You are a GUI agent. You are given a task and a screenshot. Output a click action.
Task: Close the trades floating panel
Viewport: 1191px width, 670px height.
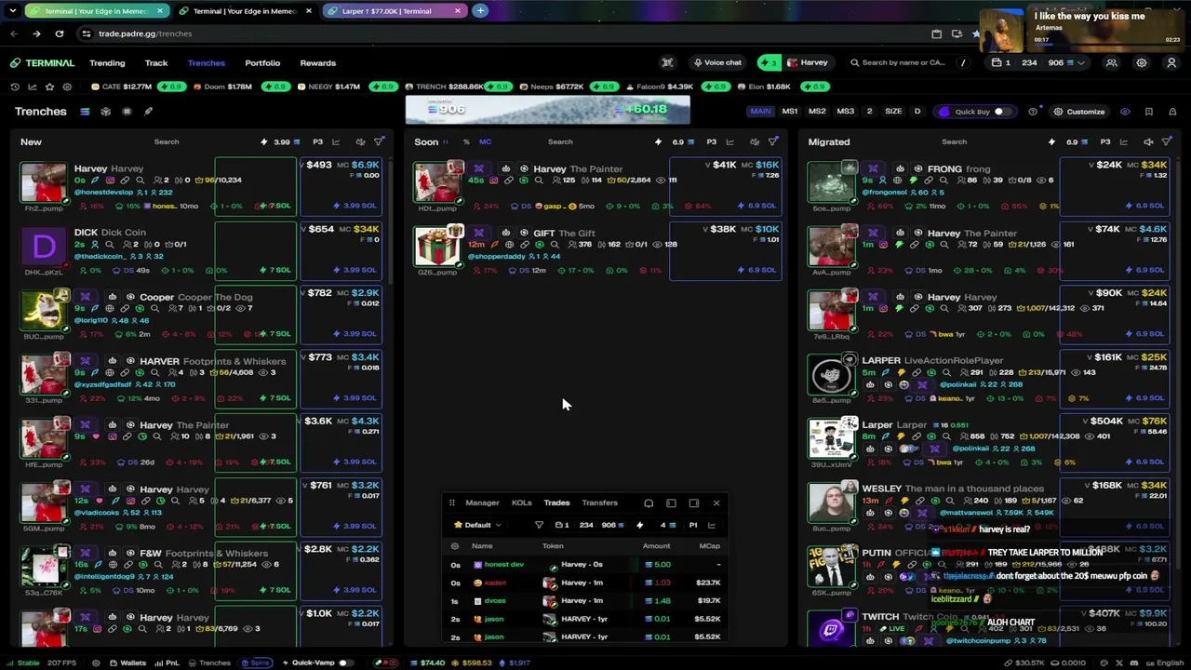tap(716, 503)
